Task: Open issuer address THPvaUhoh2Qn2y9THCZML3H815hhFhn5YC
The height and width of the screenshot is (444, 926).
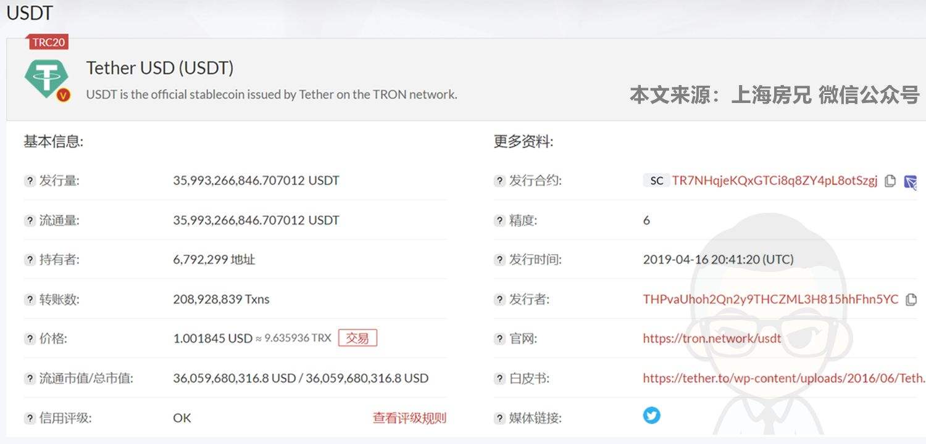Action: tap(770, 299)
